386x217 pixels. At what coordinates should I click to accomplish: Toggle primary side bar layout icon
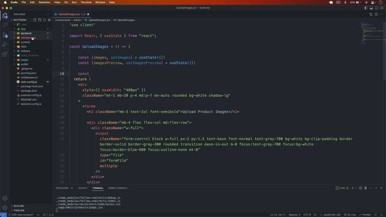click(x=366, y=8)
